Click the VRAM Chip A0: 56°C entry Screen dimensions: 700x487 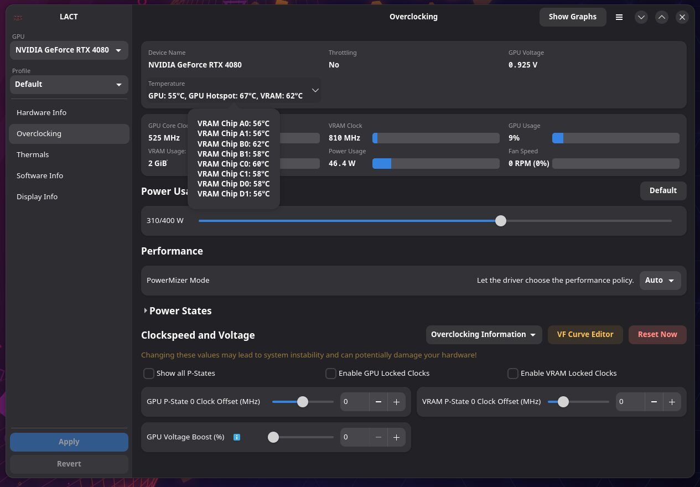click(234, 124)
